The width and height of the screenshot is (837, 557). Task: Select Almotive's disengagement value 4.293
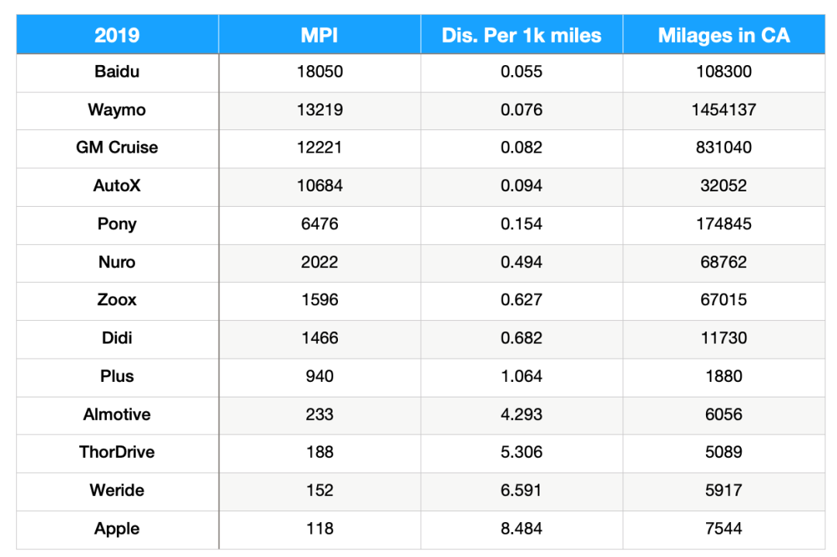521,414
